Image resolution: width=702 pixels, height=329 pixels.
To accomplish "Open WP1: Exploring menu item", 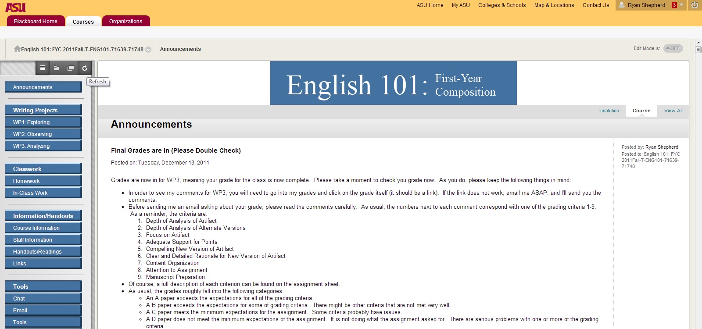I will pos(43,122).
